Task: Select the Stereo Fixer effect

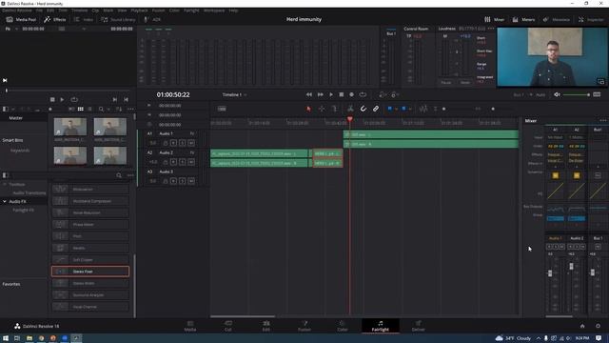Action: (90, 272)
